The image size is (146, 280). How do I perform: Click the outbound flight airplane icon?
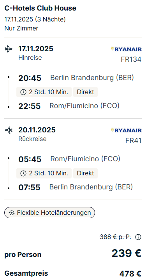[9, 49]
